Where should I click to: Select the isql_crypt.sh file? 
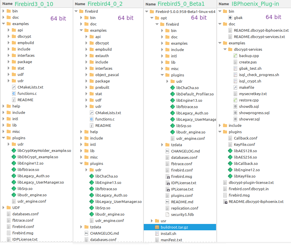click(x=250, y=81)
